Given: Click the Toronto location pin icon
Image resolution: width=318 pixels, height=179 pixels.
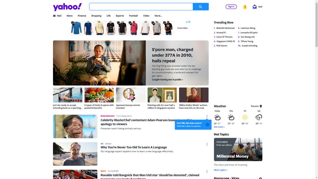Looking at the screenshot, I should pos(261,106).
